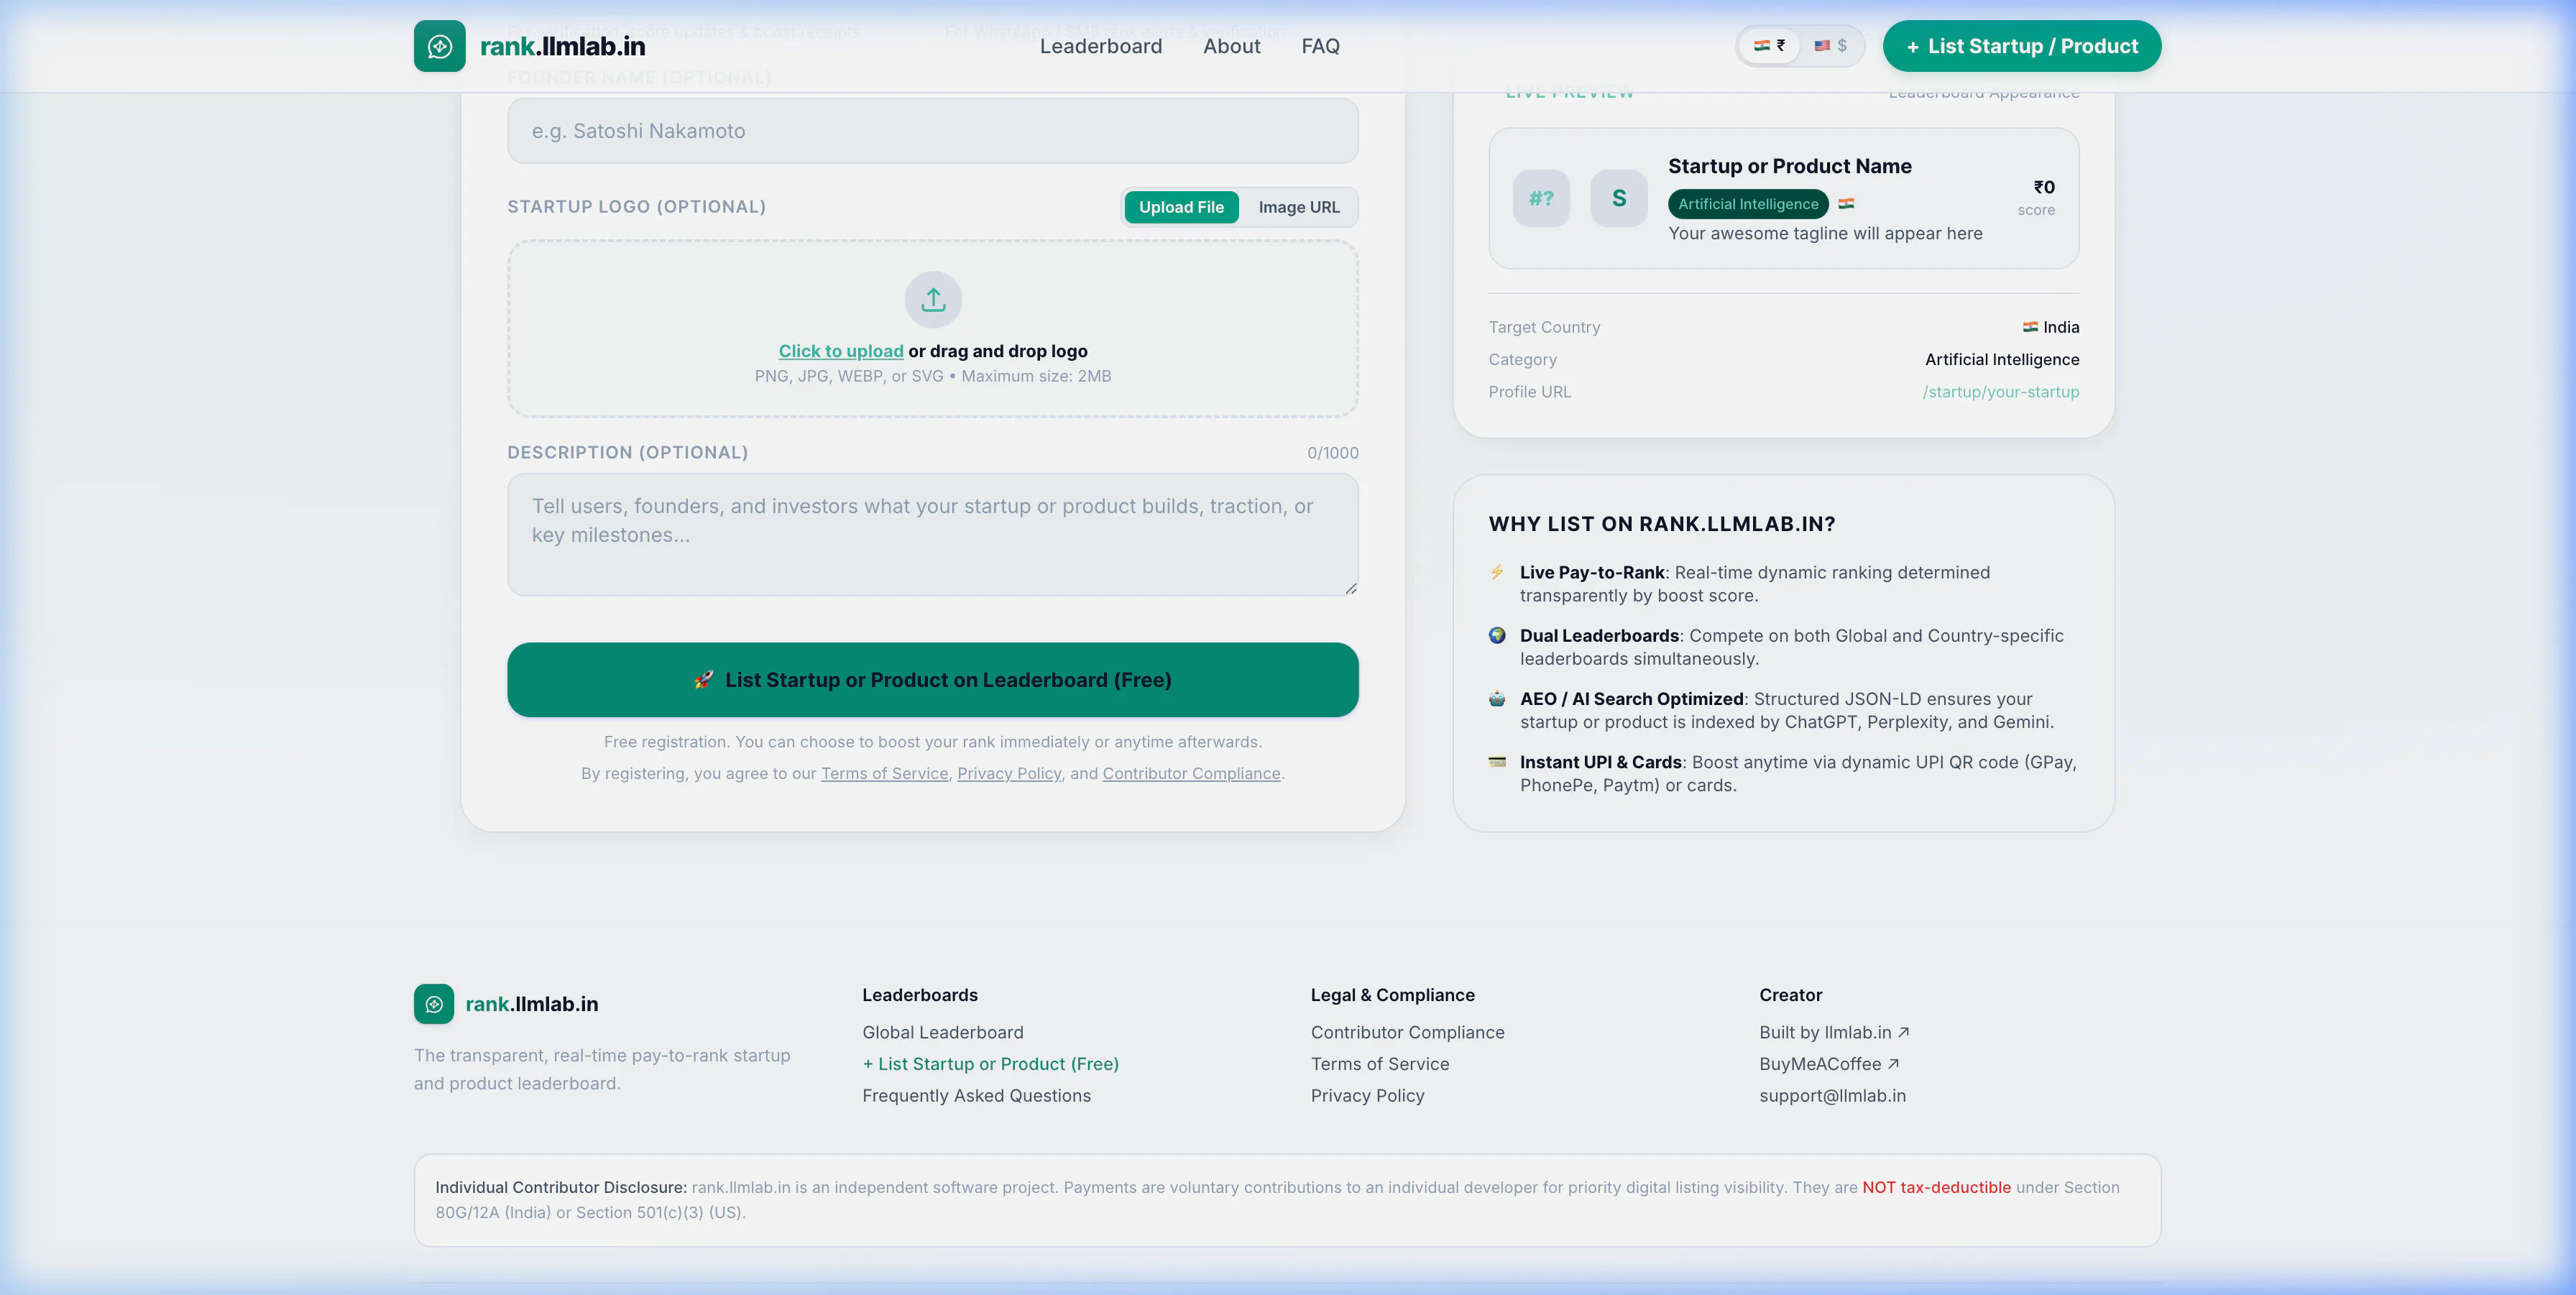Screen dimensions: 2576x1295
Task: Click the ₹0 score value in preview
Action: (2044, 187)
